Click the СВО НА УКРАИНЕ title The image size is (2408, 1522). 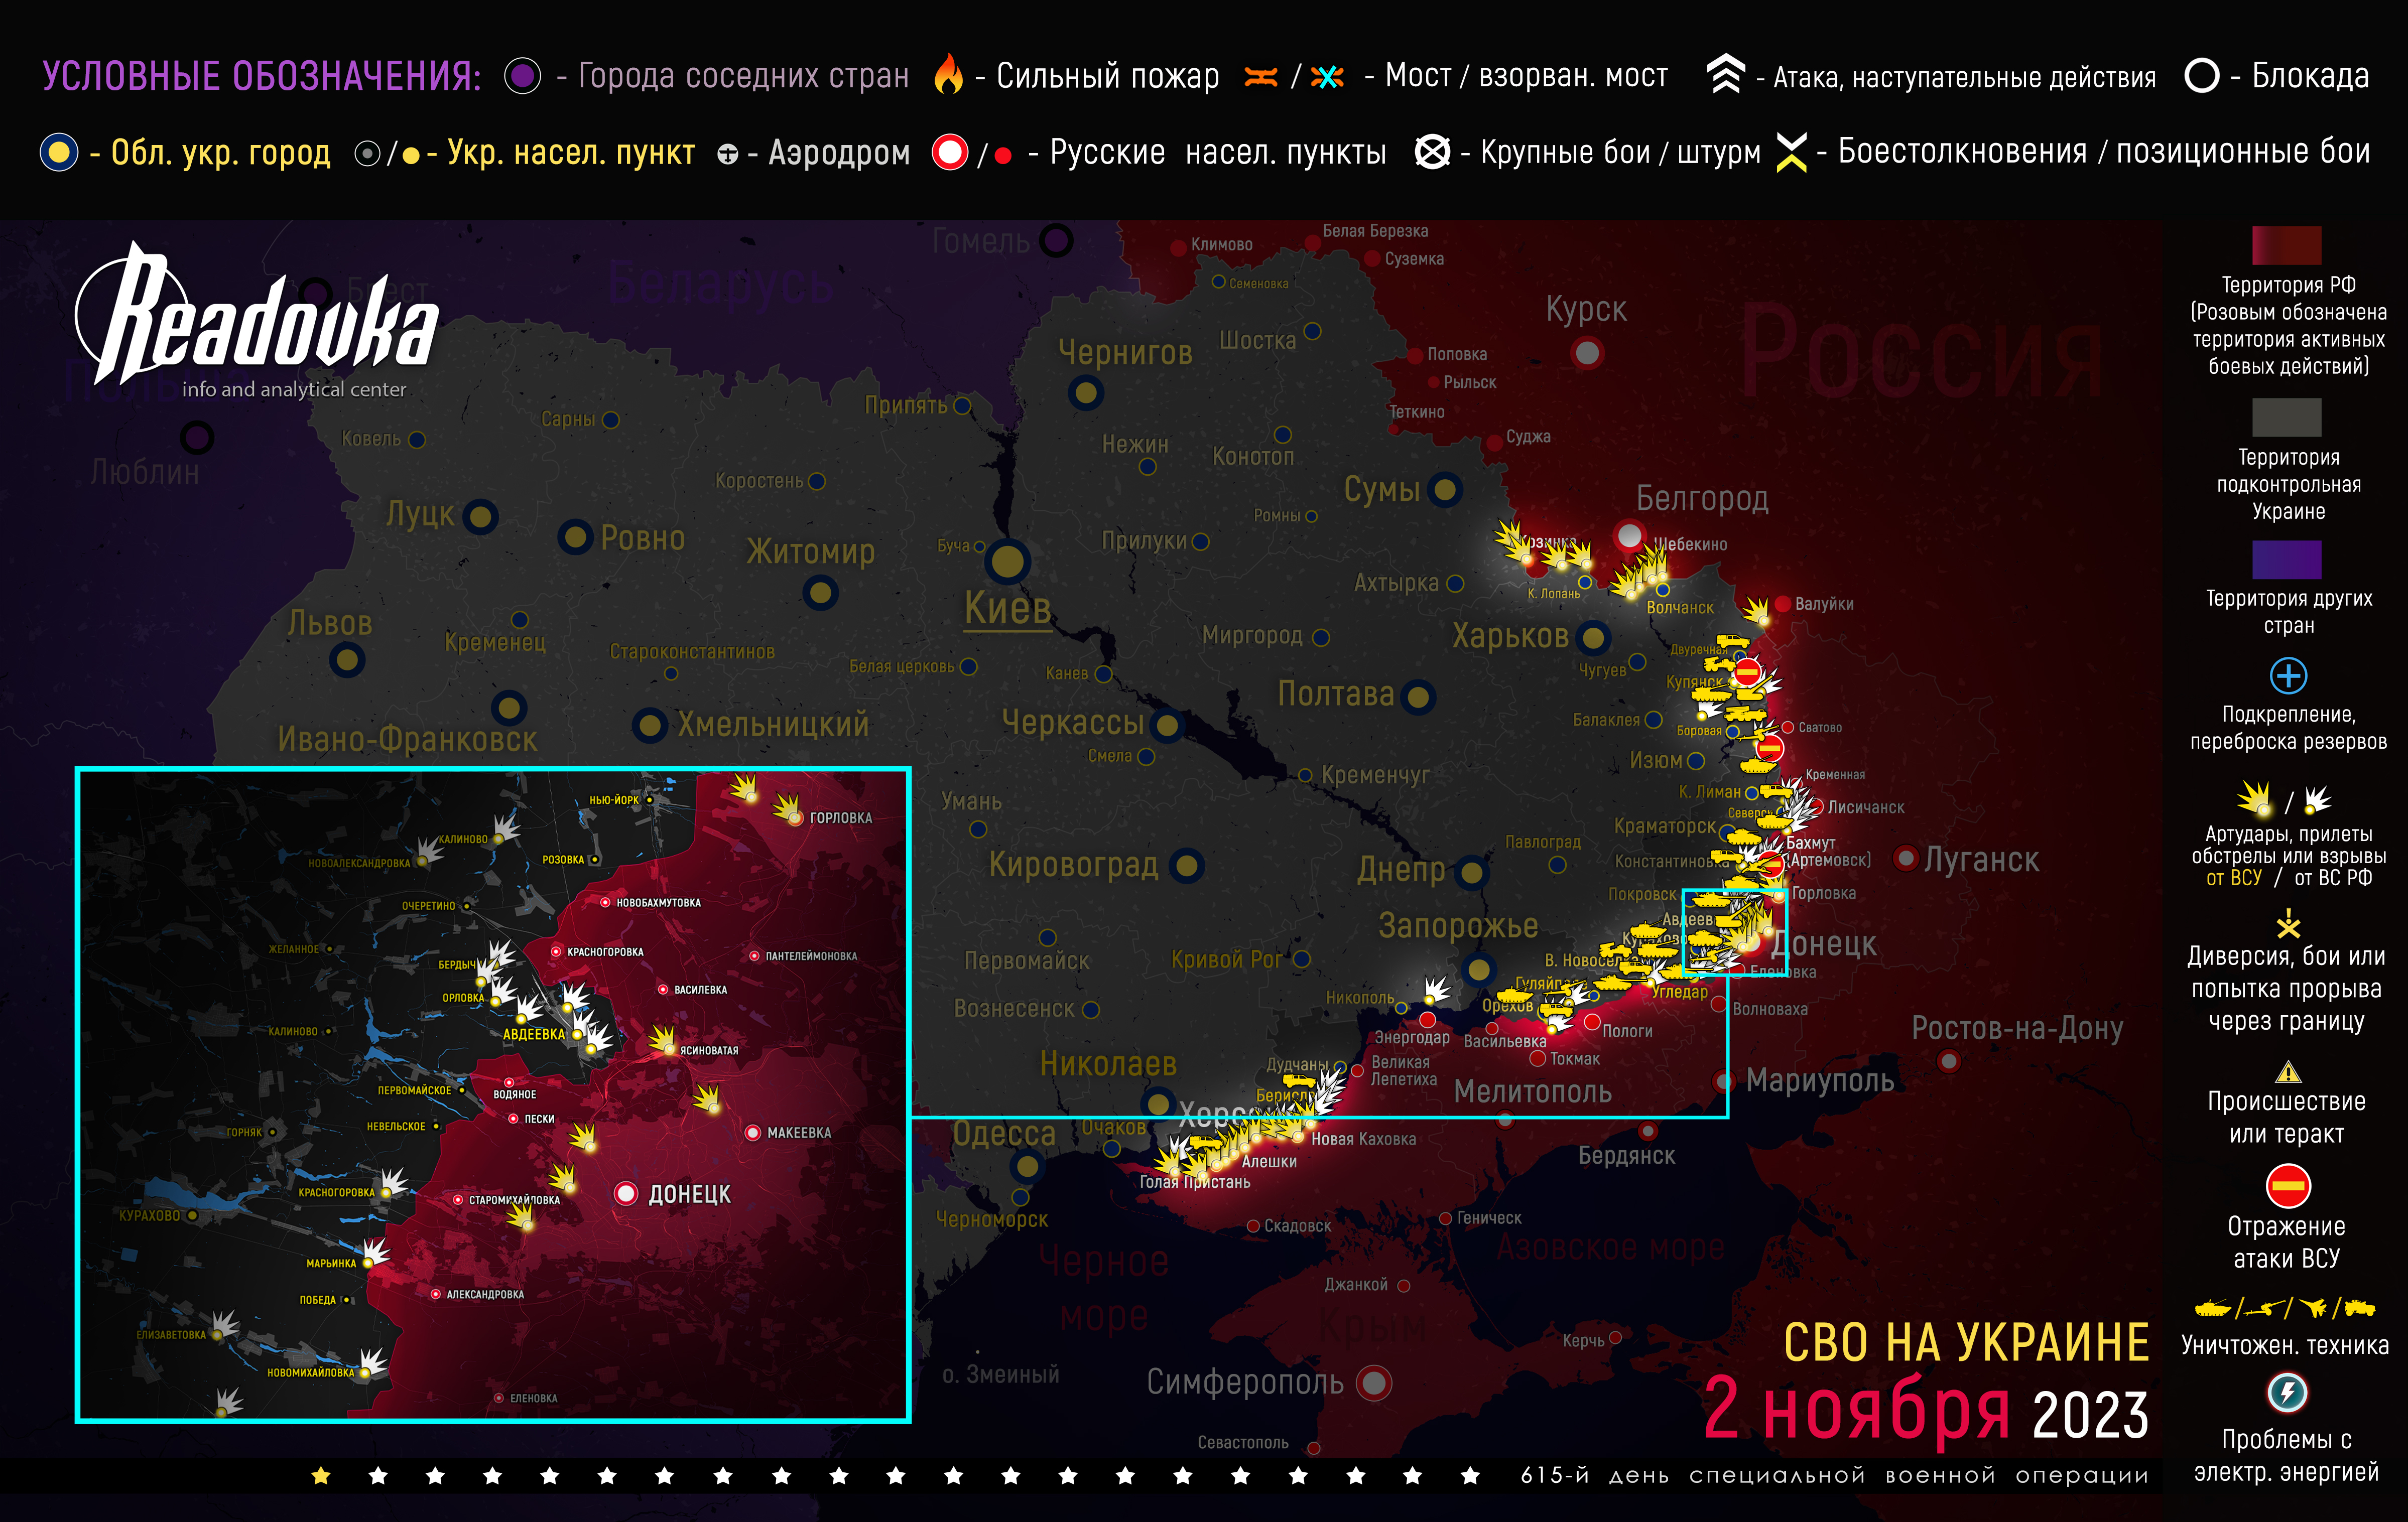tap(1966, 1342)
